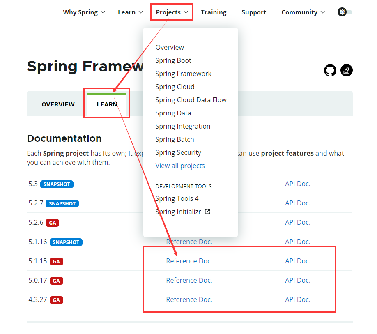Image resolution: width=377 pixels, height=334 pixels.
Task: Click the version number 5.2.7
Action: tap(36, 203)
